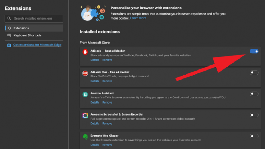Open the Learn more link

point(138,18)
